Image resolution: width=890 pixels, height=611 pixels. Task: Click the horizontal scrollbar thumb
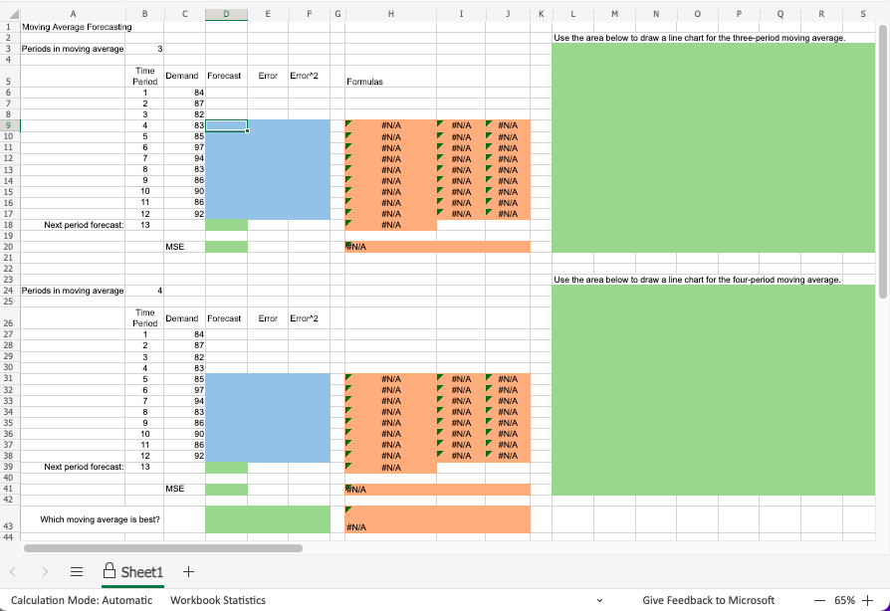pyautogui.click(x=163, y=548)
